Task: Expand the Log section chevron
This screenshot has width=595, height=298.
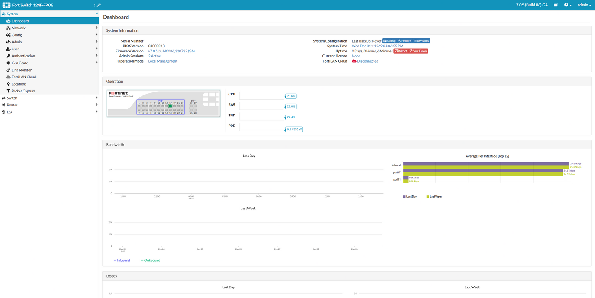Action: point(97,112)
